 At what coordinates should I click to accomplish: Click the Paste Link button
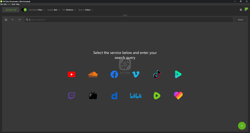[x=11, y=10]
